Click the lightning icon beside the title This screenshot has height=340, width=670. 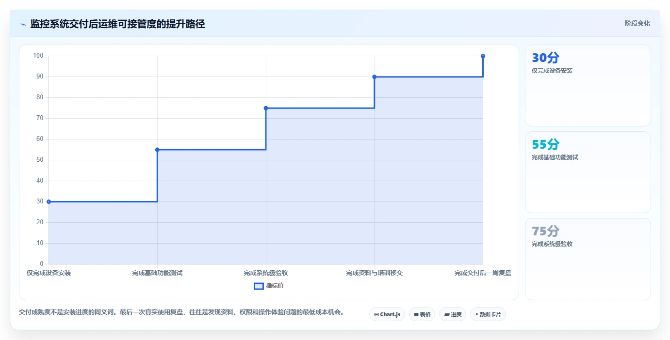(x=23, y=24)
